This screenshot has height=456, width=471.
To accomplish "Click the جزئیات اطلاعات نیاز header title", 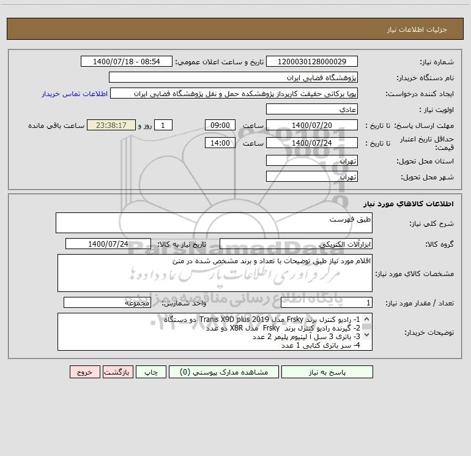I will (x=417, y=29).
